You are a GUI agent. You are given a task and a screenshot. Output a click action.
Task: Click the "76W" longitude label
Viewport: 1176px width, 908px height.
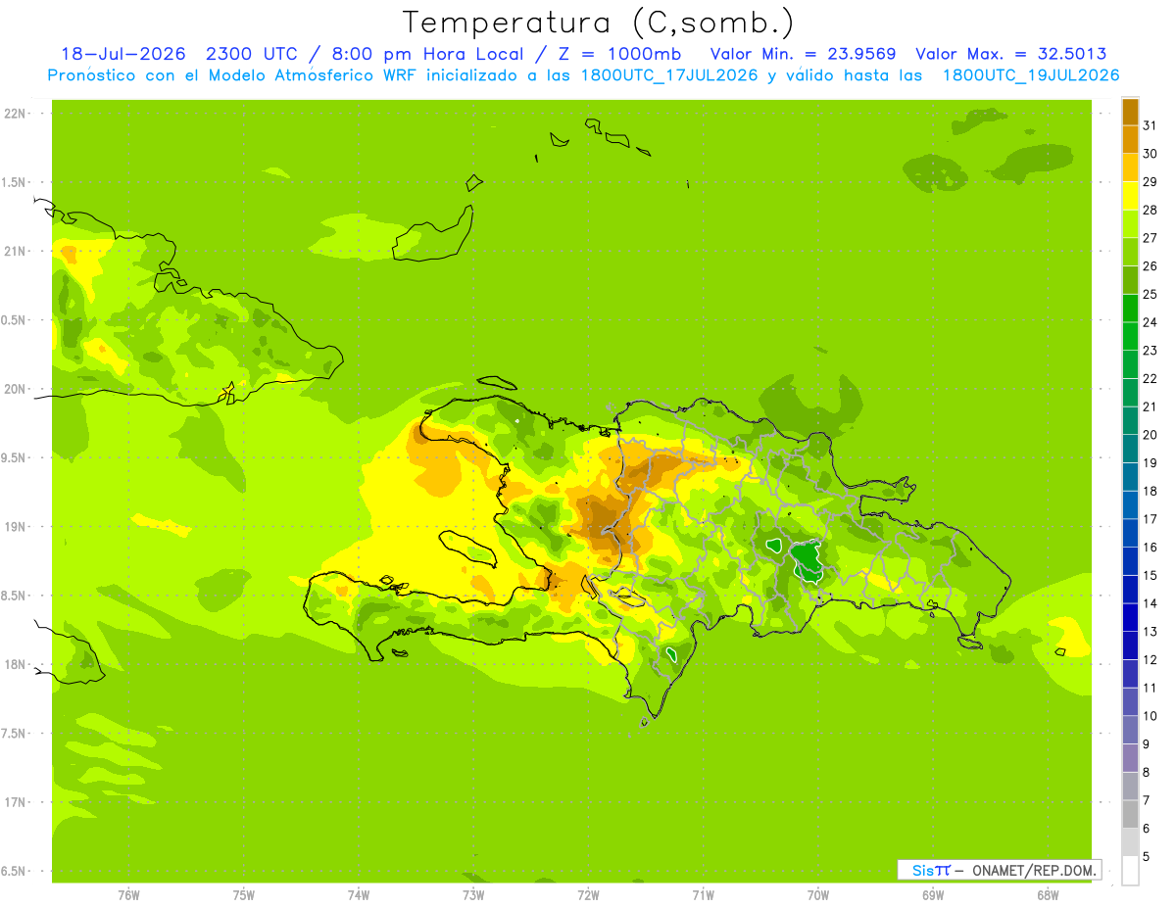click(128, 894)
